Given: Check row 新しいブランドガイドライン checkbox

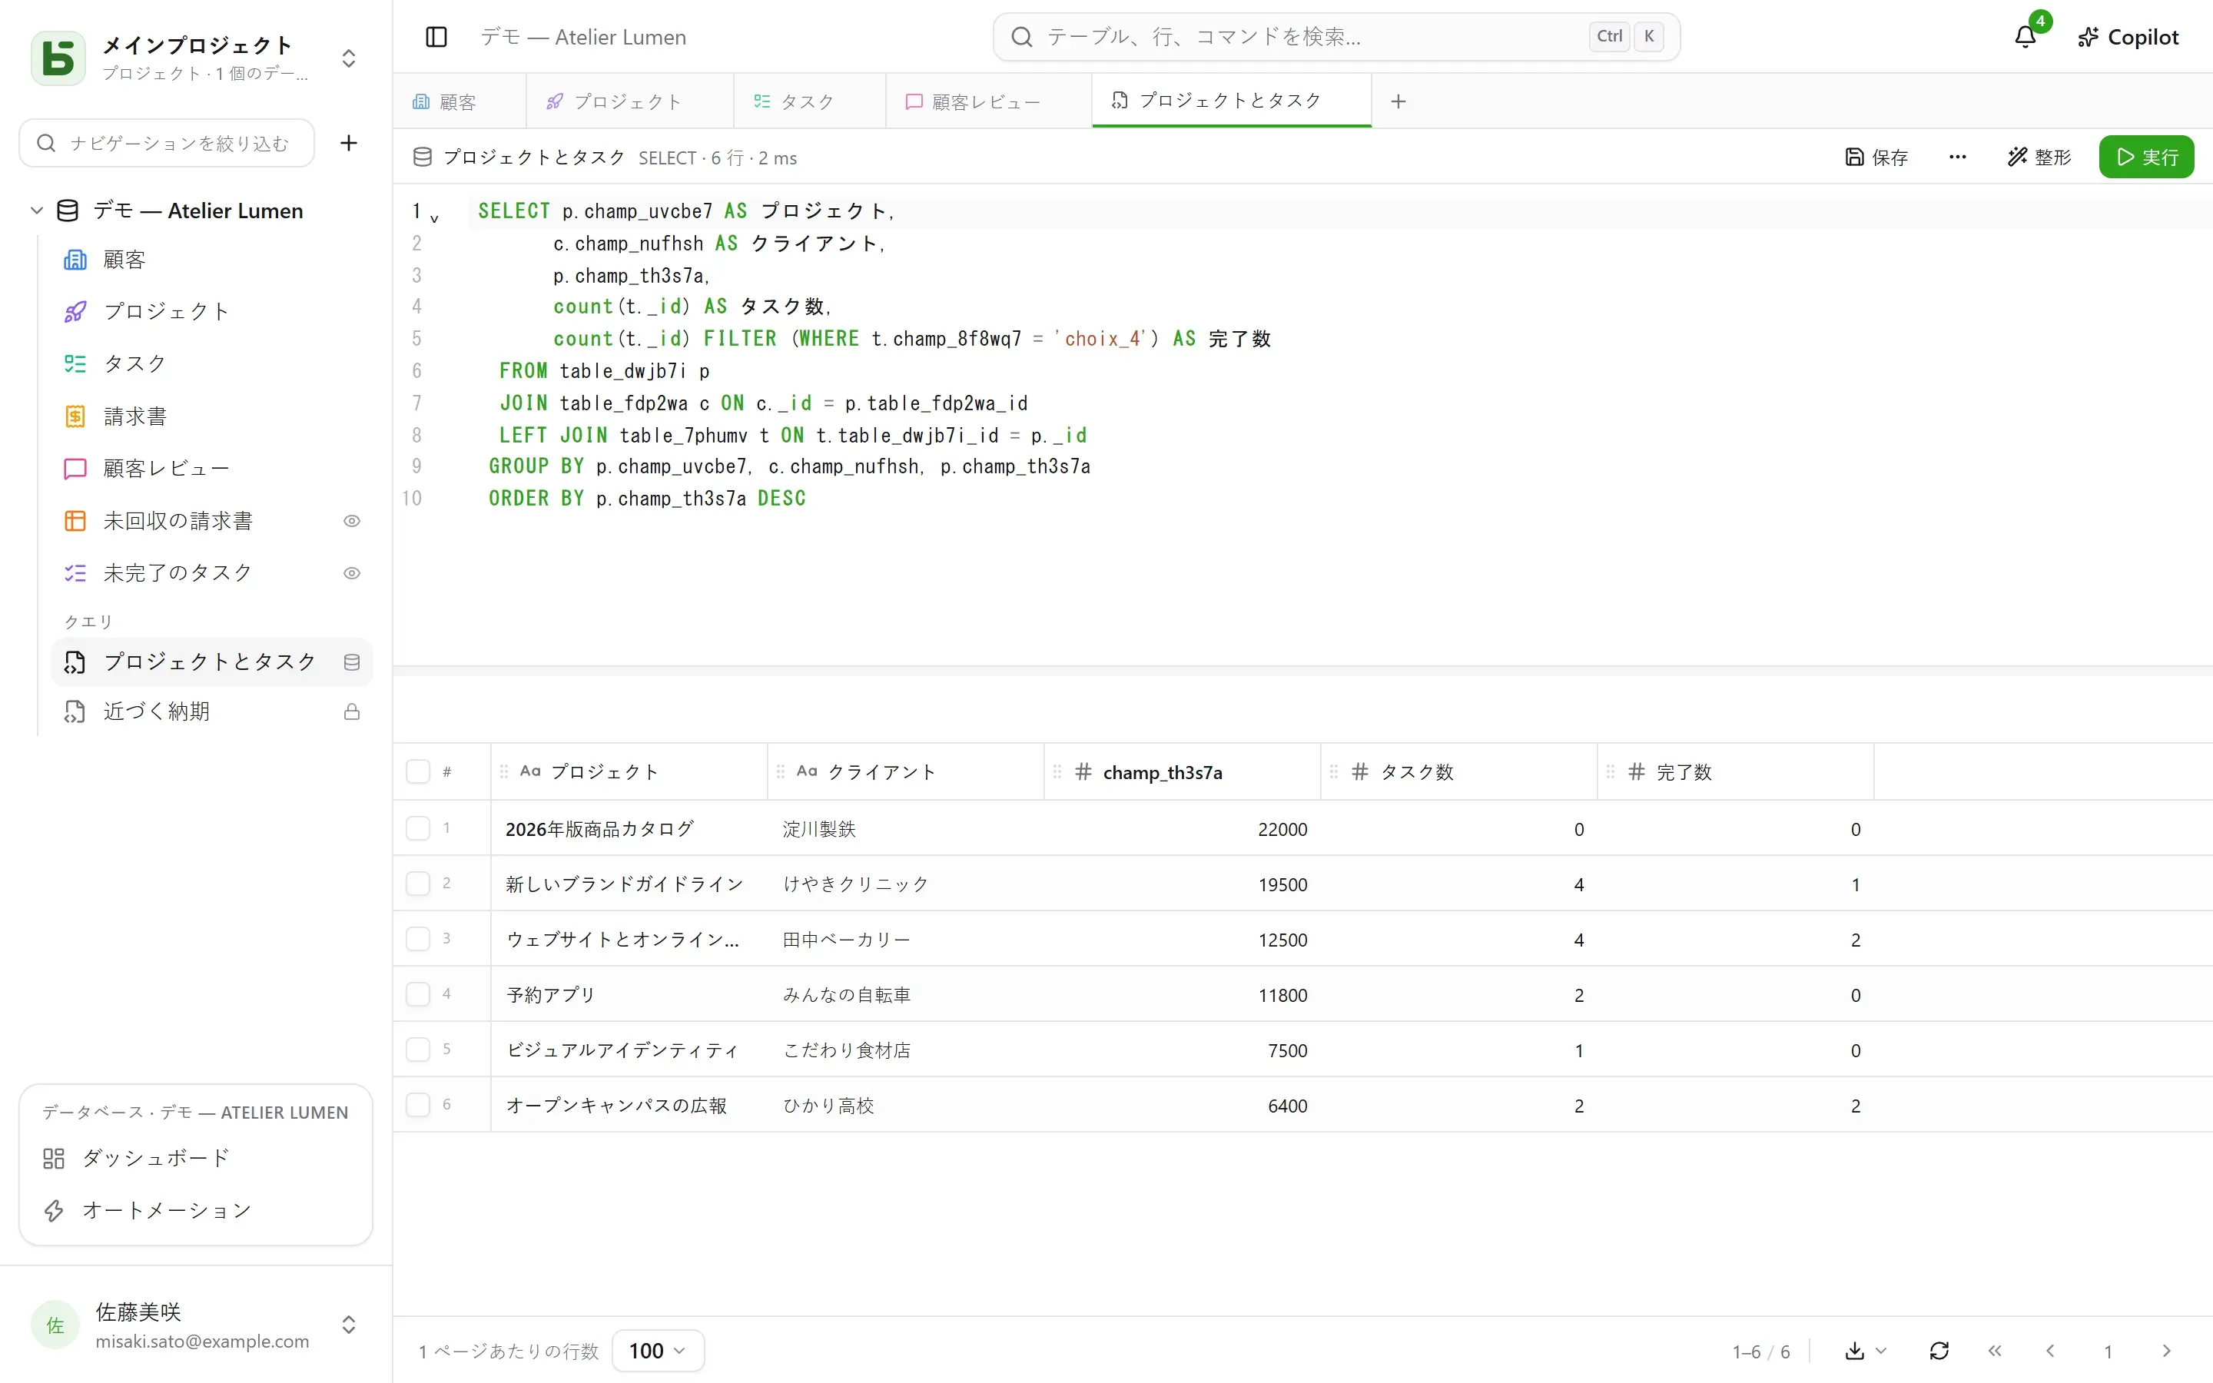Looking at the screenshot, I should pos(418,884).
